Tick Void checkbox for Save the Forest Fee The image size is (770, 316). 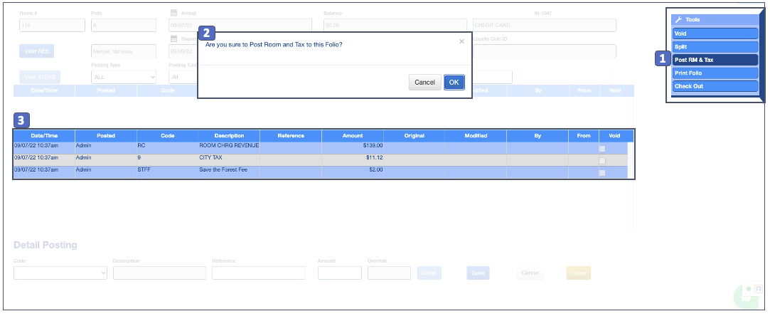[x=603, y=172]
